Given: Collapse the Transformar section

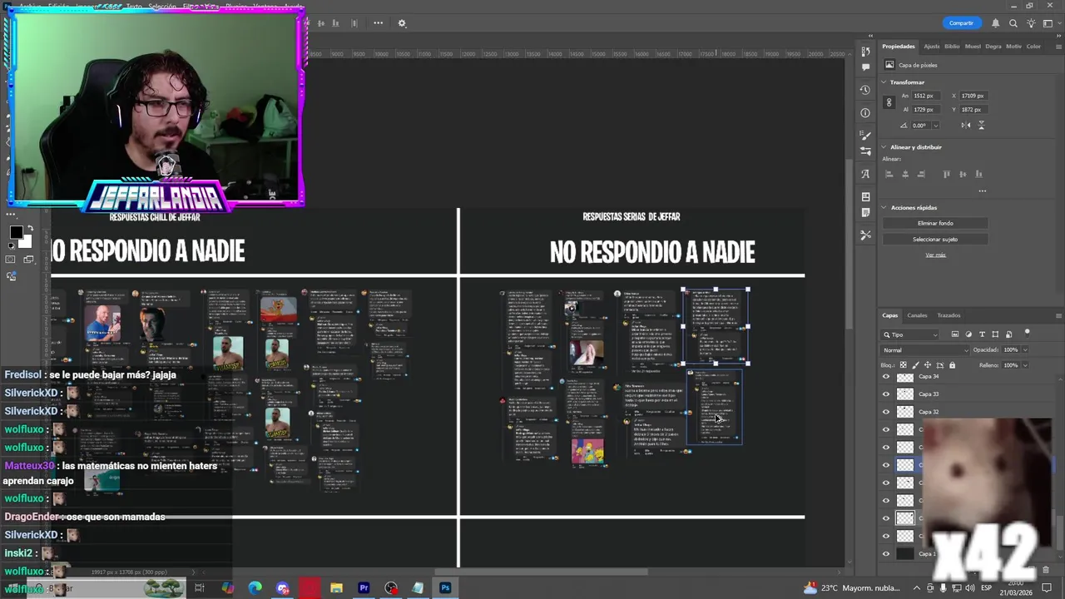Looking at the screenshot, I should [884, 82].
